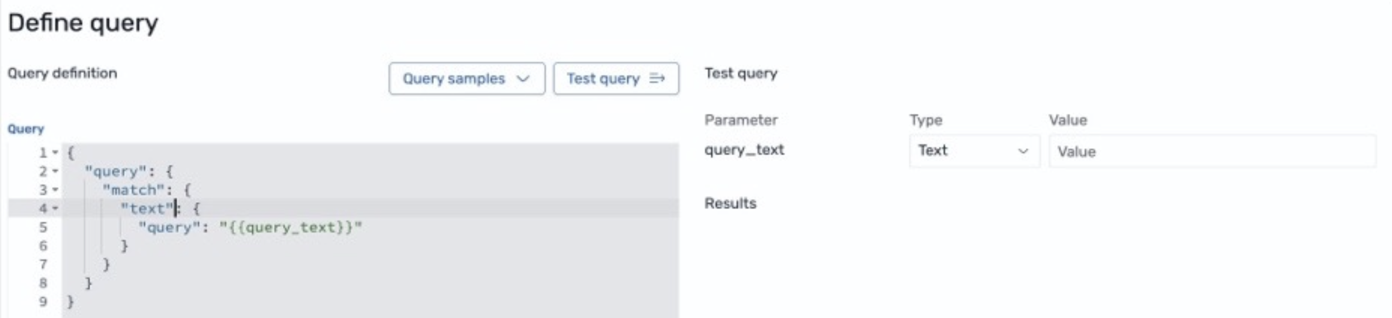Open the Text type dropdown

pos(974,151)
